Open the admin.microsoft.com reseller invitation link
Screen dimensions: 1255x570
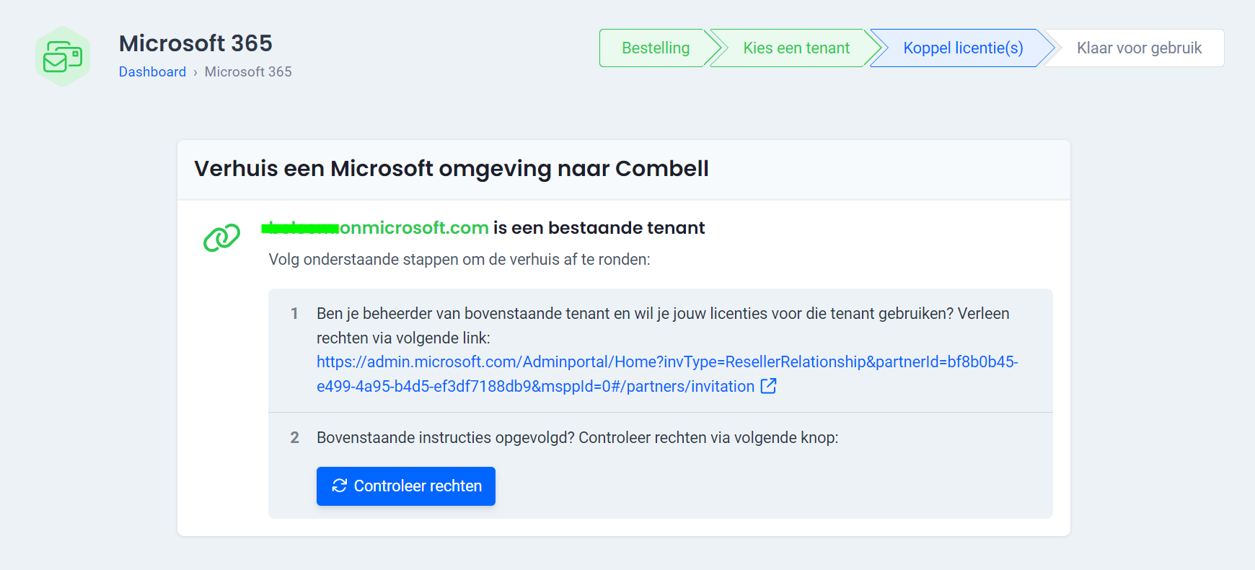click(667, 374)
